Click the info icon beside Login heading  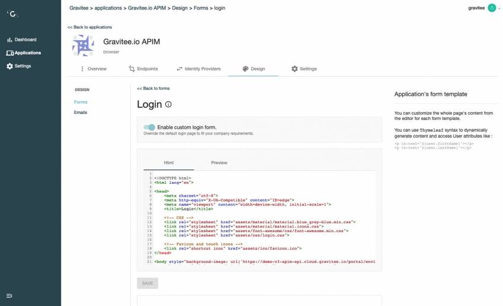click(168, 105)
